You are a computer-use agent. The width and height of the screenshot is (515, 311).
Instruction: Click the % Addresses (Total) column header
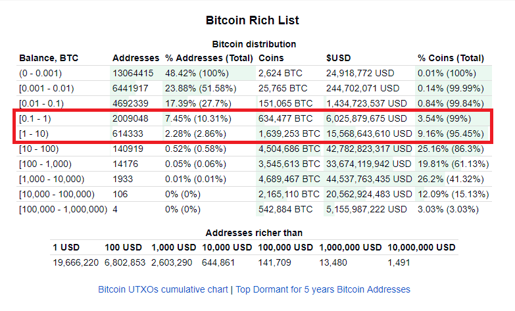(x=209, y=58)
